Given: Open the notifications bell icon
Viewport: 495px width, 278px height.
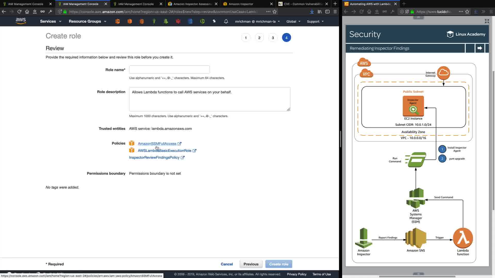Looking at the screenshot, I should coord(226,21).
